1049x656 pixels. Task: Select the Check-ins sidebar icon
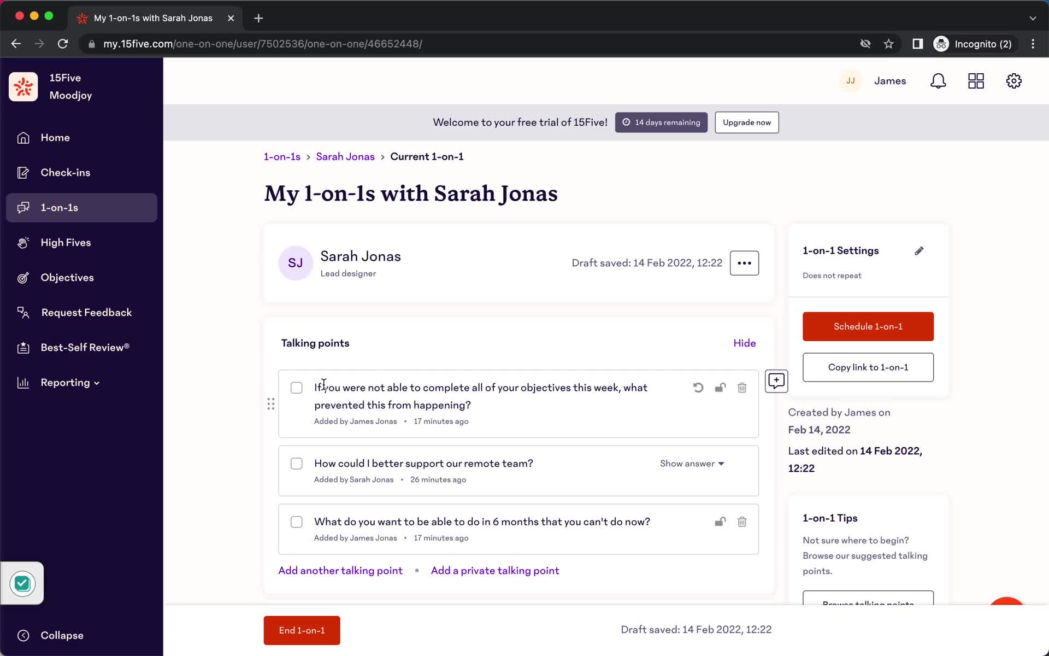pyautogui.click(x=23, y=172)
